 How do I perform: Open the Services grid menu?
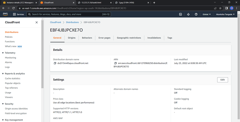(x=18, y=14)
